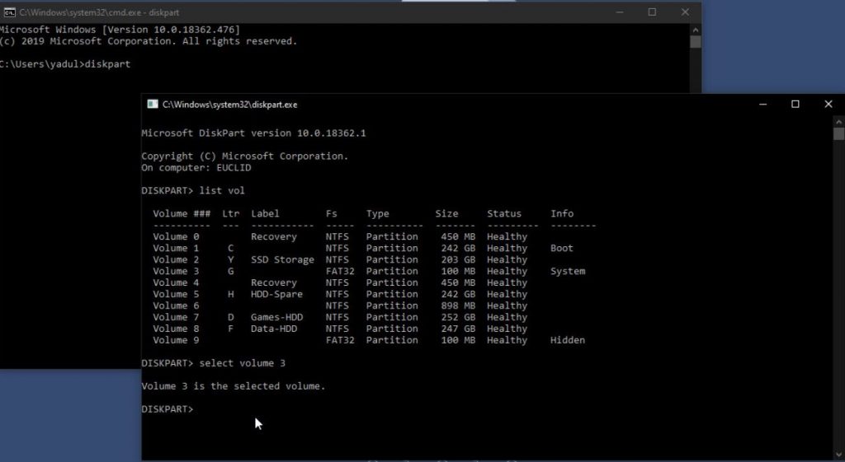Click the cmd.exe window title bar icon
The image size is (845, 462).
click(9, 12)
